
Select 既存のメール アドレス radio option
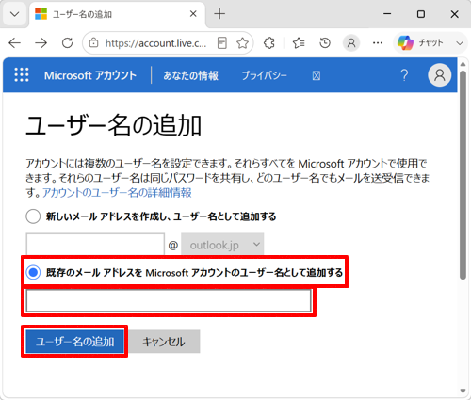pyautogui.click(x=33, y=272)
